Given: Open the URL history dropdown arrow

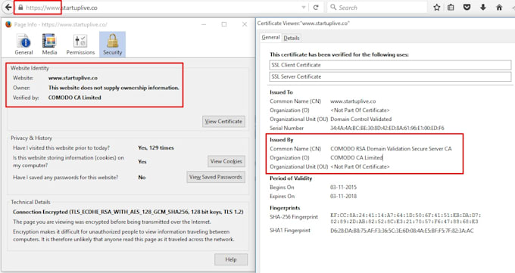Looking at the screenshot, I should click(x=304, y=8).
